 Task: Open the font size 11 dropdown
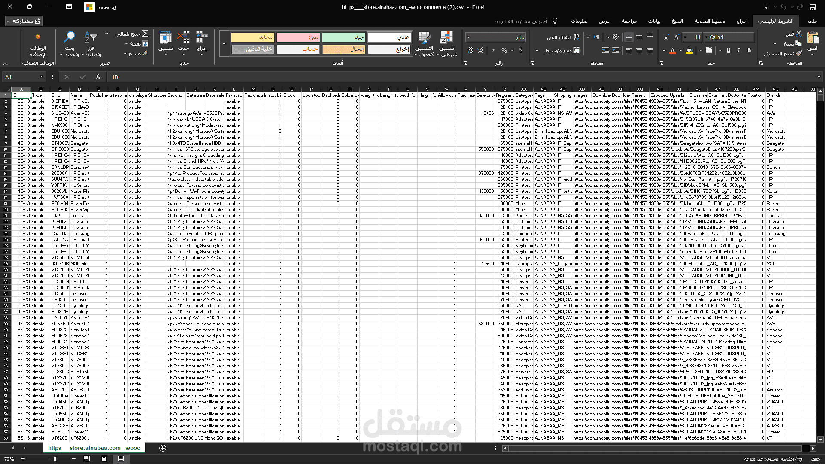(x=685, y=37)
